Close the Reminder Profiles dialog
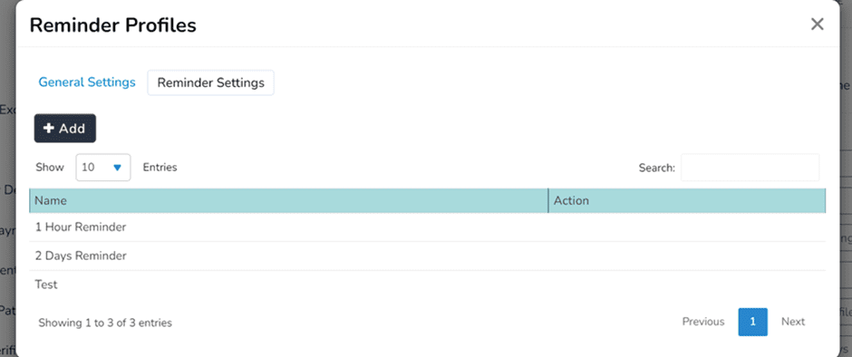 point(818,24)
